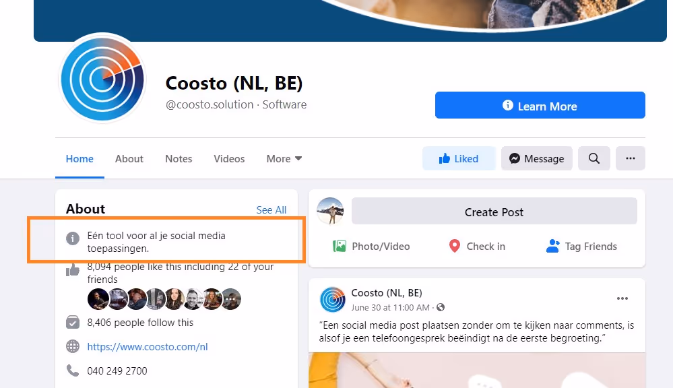Click the search magnifier icon

pyautogui.click(x=594, y=158)
